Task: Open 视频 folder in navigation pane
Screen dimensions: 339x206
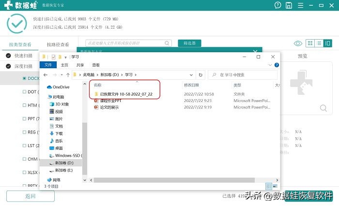Action: 56,111
